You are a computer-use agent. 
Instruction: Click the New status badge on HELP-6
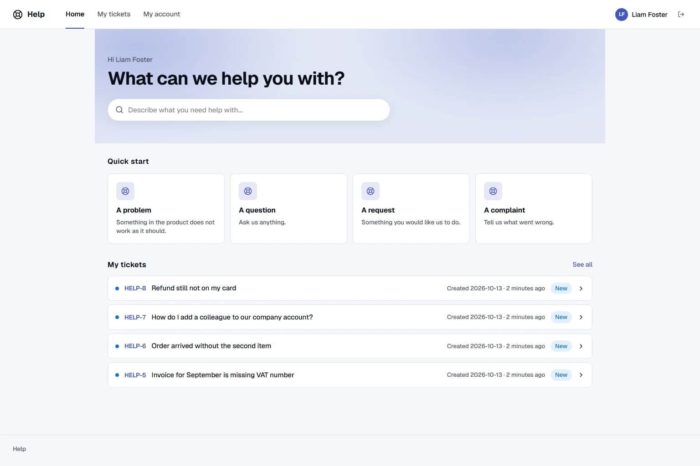tap(561, 346)
